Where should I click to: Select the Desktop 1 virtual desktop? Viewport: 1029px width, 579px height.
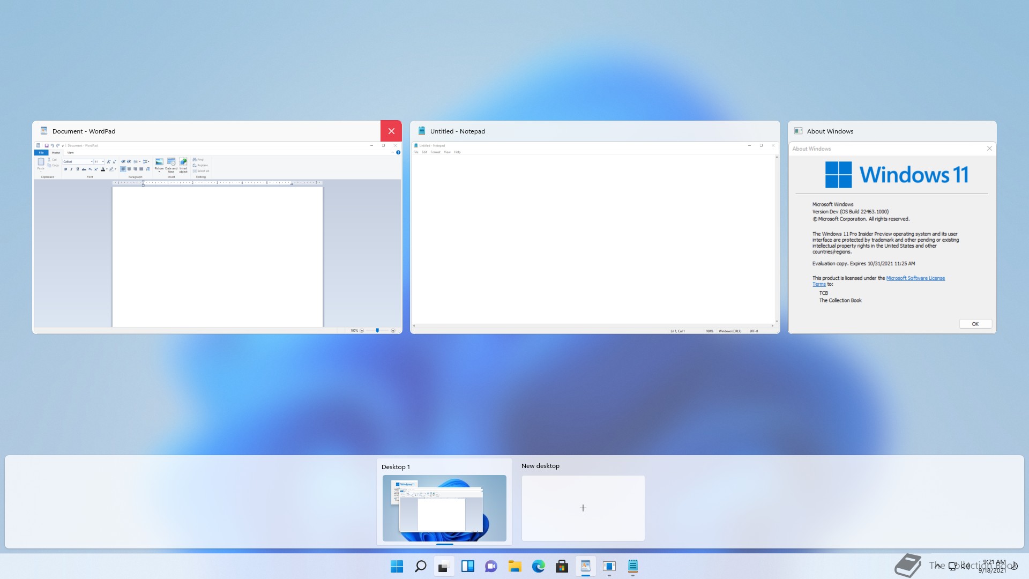click(x=444, y=507)
